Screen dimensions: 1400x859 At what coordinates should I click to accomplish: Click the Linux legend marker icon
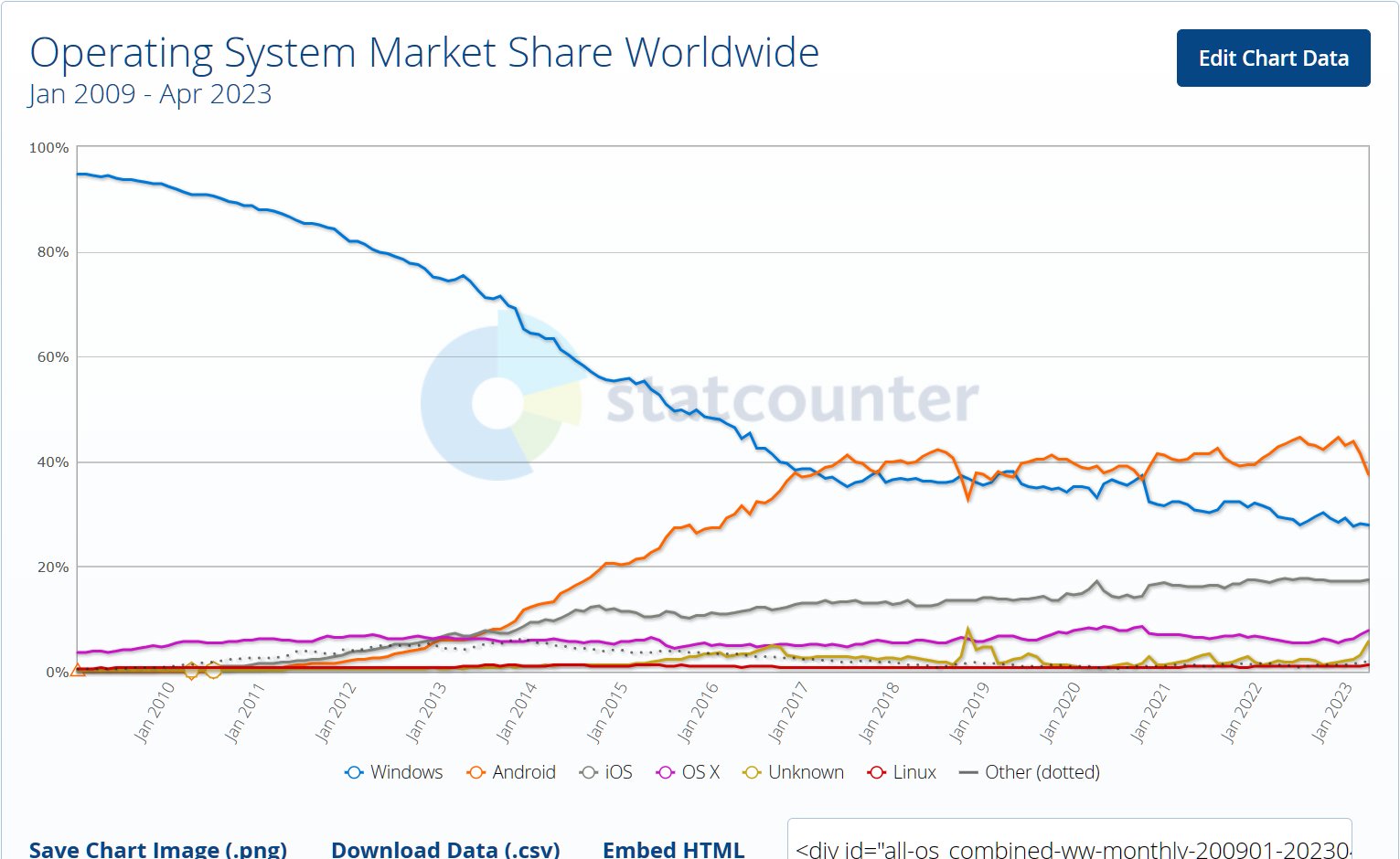(x=877, y=772)
